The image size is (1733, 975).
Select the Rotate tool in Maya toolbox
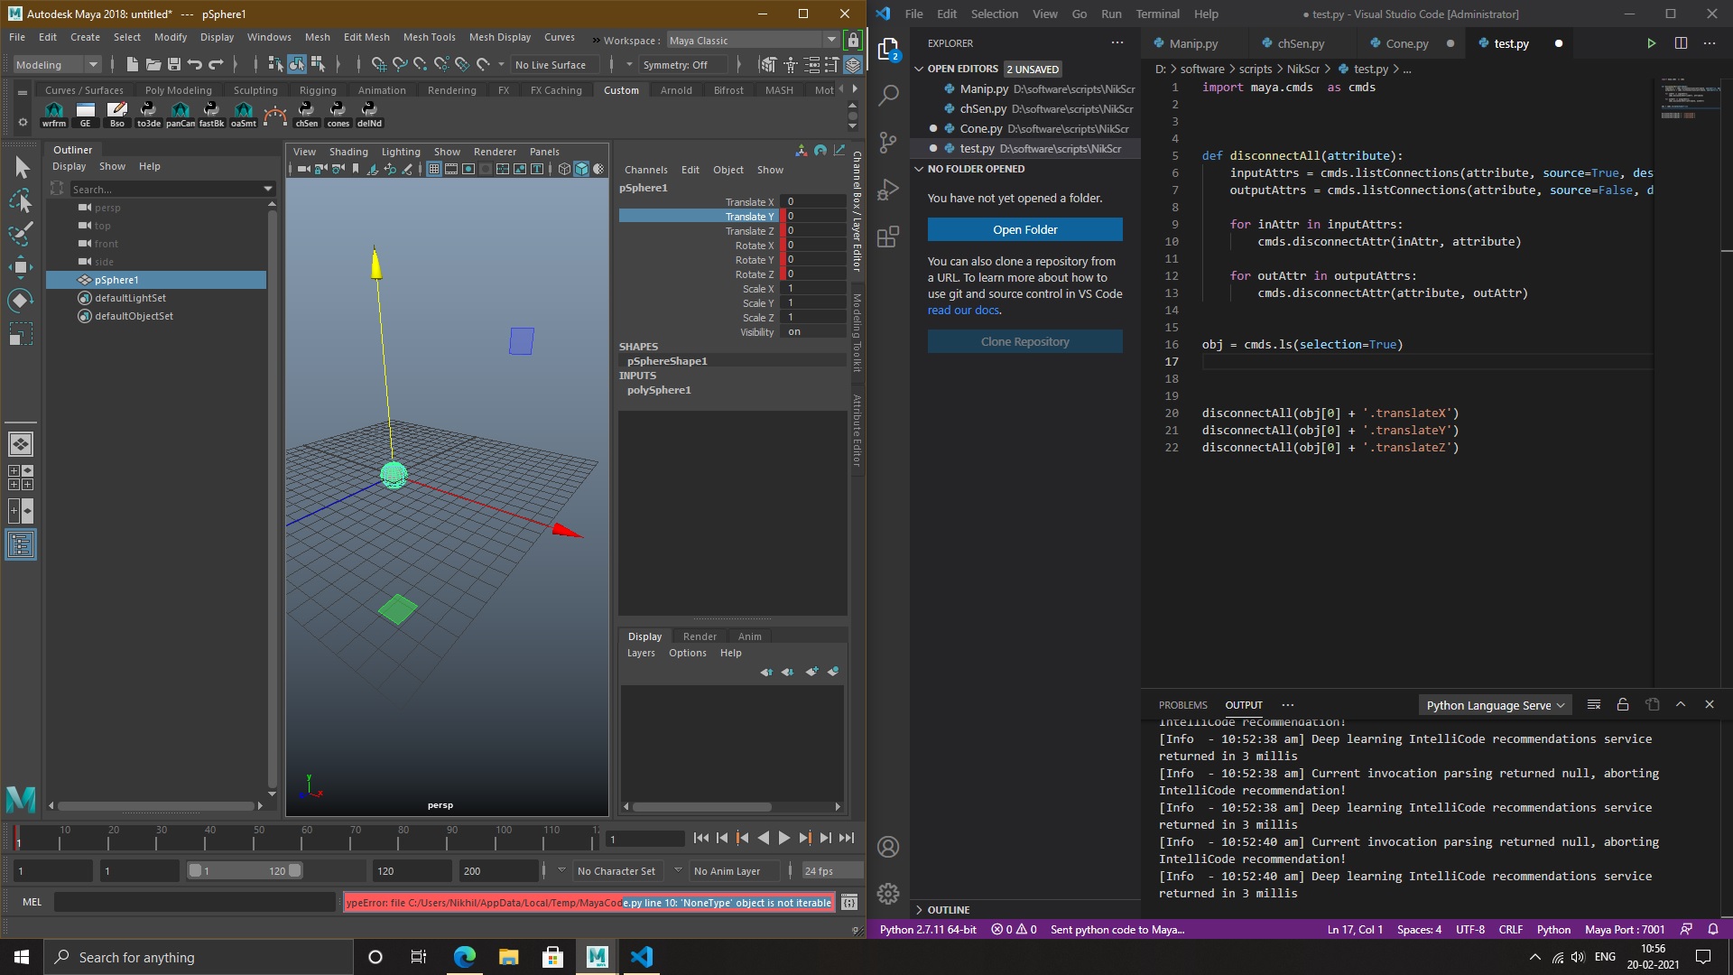[x=20, y=301]
